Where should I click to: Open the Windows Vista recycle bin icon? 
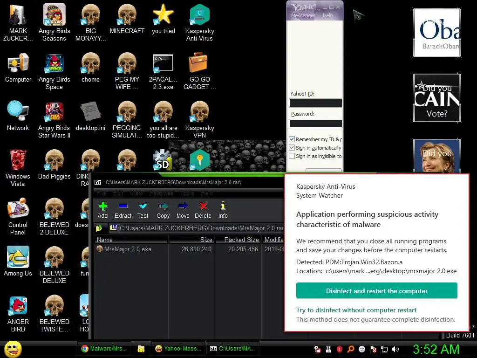18,168
